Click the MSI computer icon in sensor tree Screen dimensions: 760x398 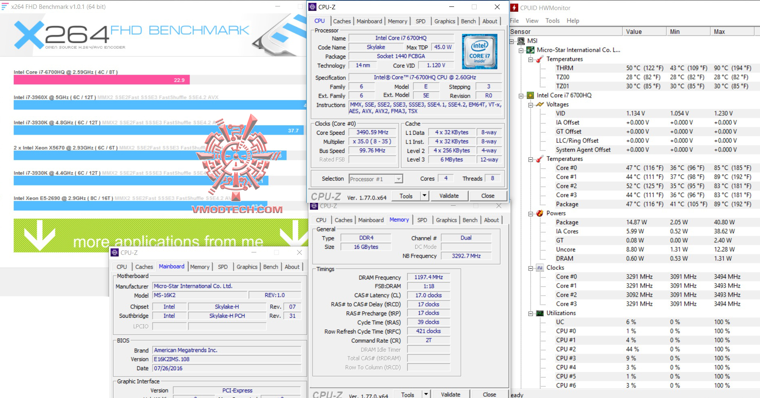pyautogui.click(x=521, y=41)
